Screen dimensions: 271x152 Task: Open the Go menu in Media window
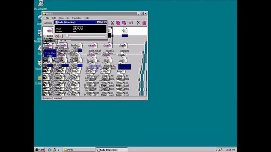coord(68,18)
